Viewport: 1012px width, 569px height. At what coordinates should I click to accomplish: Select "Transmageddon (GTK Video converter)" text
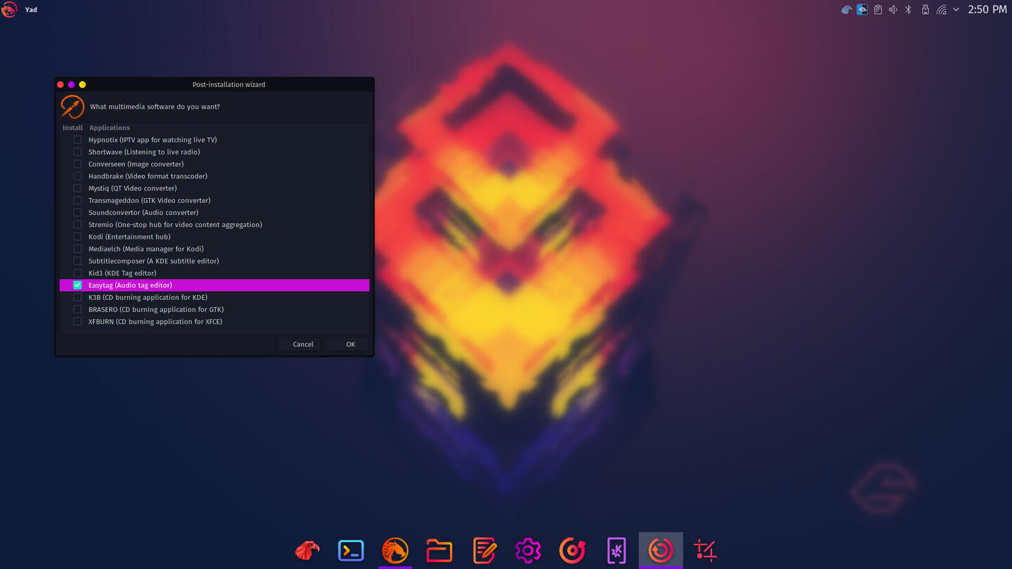[150, 200]
